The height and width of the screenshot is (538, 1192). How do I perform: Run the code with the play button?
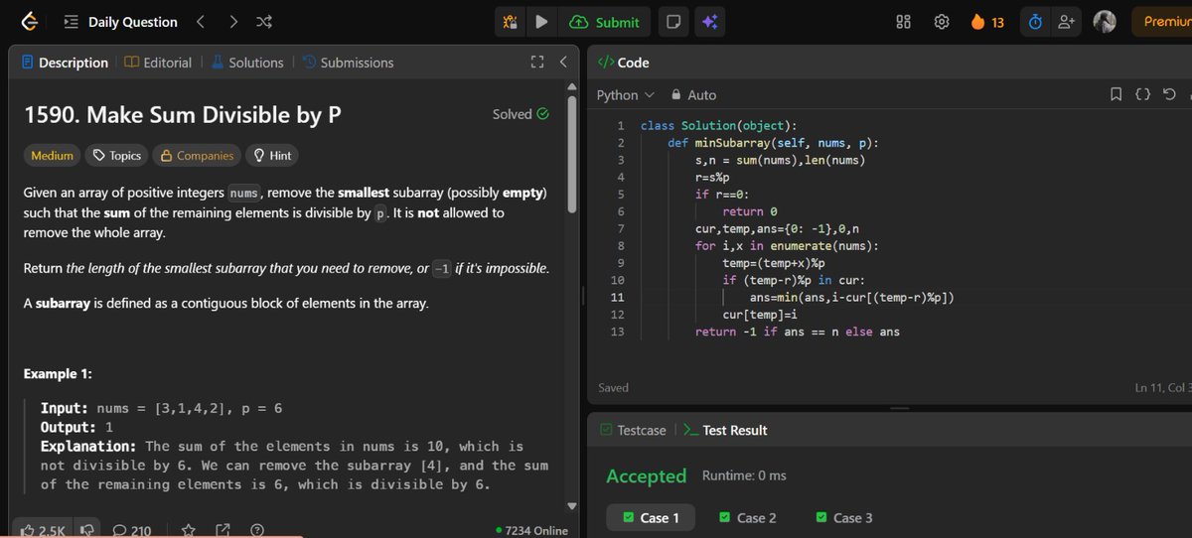[541, 22]
